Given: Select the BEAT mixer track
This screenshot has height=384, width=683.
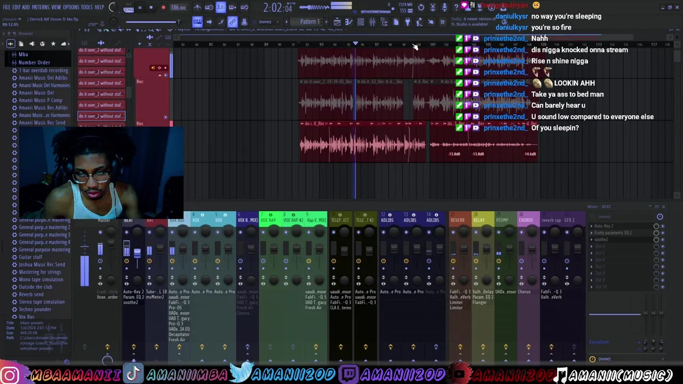Looking at the screenshot, I should click(128, 220).
